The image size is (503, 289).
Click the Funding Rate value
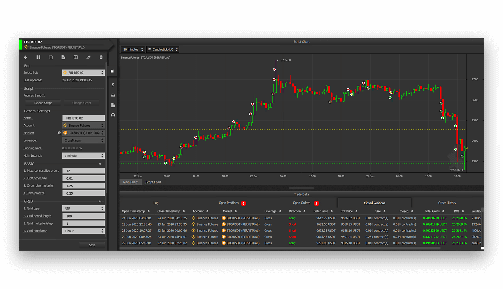[72, 148]
